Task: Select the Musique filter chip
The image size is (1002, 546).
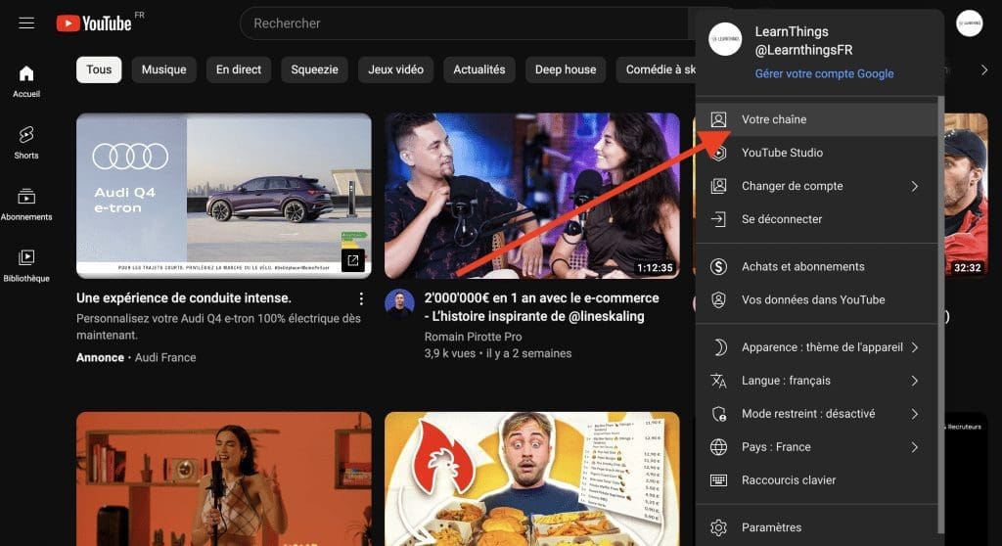Action: [x=163, y=69]
